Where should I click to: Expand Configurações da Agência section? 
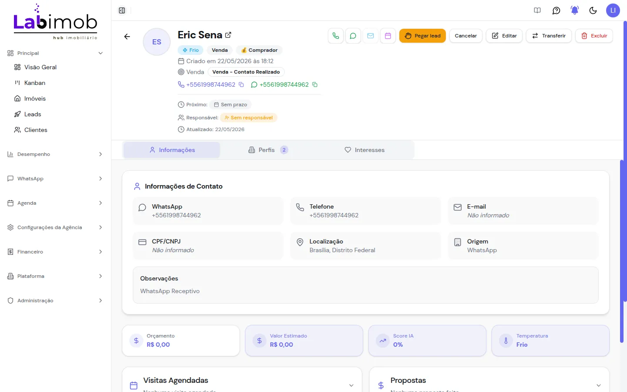[56, 227]
